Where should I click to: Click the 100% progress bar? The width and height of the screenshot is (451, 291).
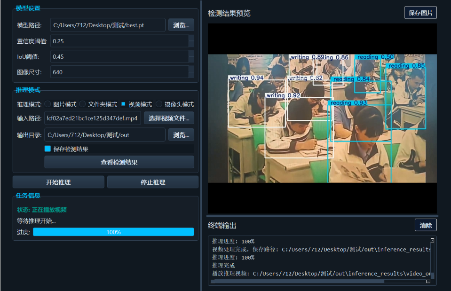(x=113, y=232)
